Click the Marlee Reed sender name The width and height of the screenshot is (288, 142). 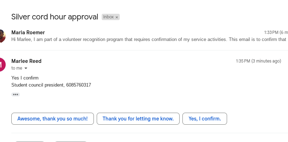click(26, 61)
